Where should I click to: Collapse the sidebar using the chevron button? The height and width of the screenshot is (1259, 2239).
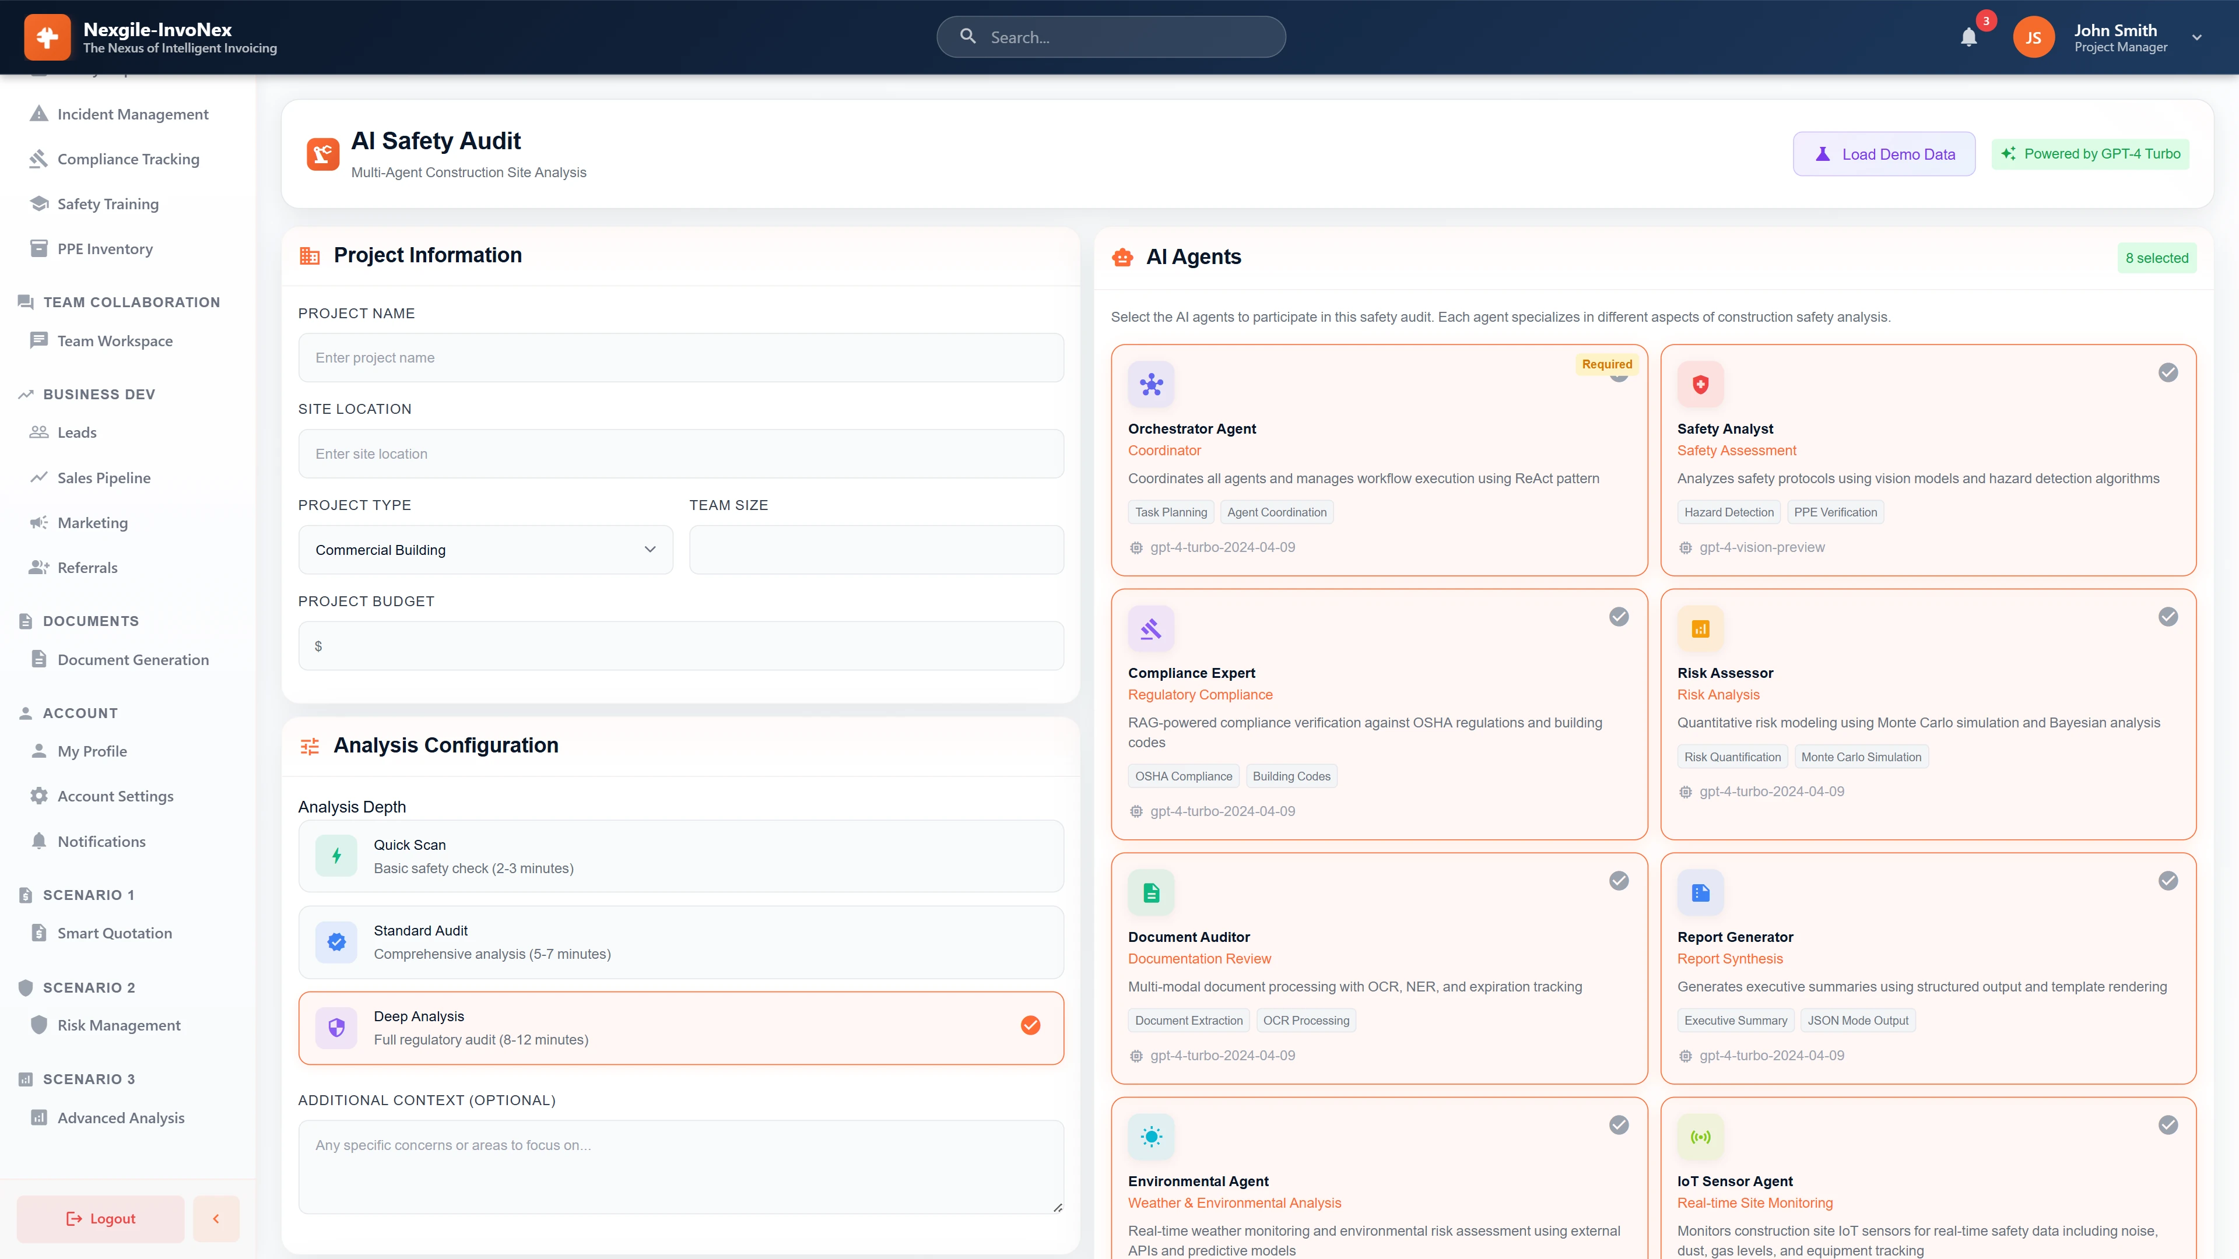pos(216,1218)
